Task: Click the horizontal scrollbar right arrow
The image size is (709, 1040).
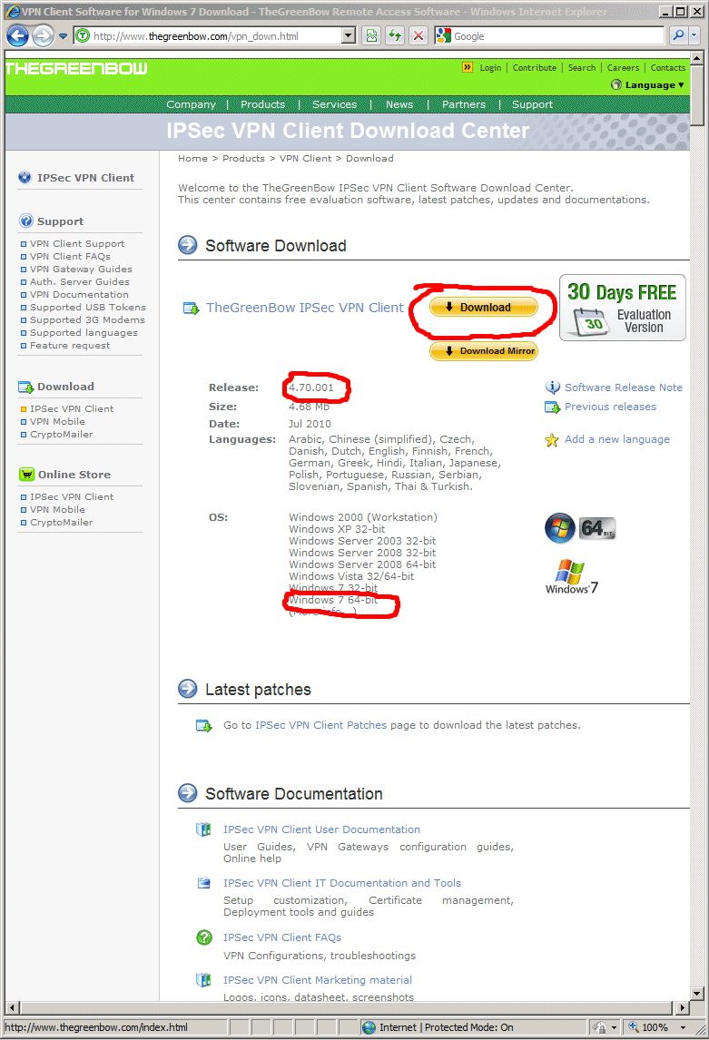Action: (x=683, y=1007)
